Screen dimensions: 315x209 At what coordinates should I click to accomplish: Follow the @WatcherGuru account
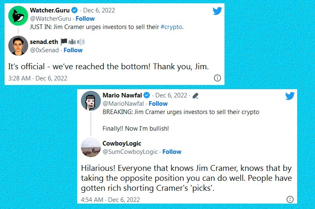point(85,19)
